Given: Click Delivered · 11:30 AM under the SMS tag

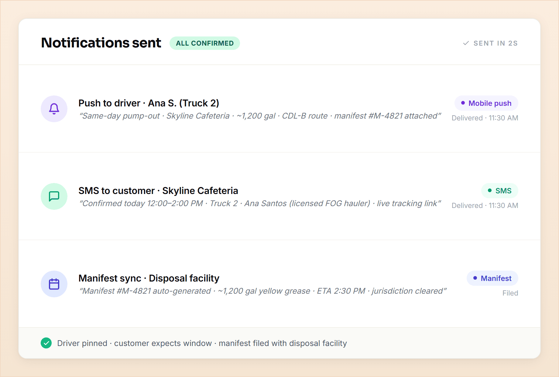Looking at the screenshot, I should pos(485,206).
